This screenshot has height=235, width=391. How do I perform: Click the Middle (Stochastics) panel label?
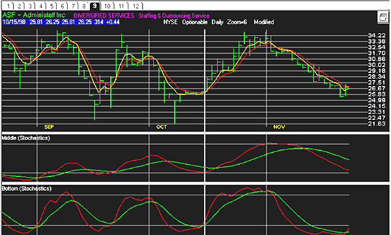[25, 138]
